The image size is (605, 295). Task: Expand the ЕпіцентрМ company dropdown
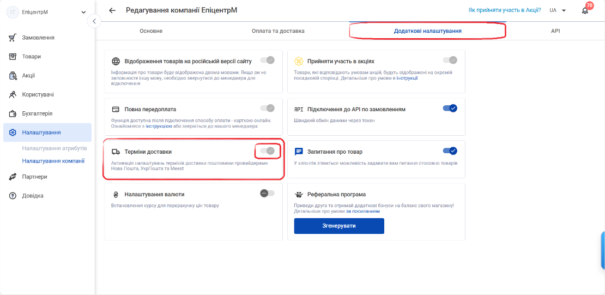[x=84, y=13]
